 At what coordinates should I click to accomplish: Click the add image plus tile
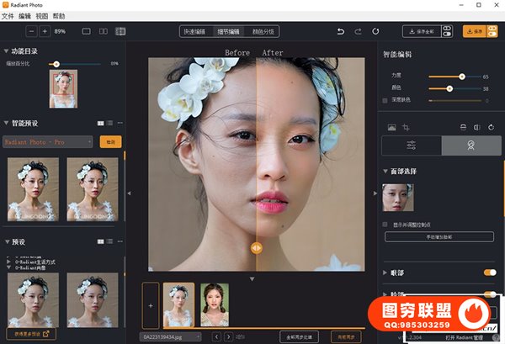point(150,304)
